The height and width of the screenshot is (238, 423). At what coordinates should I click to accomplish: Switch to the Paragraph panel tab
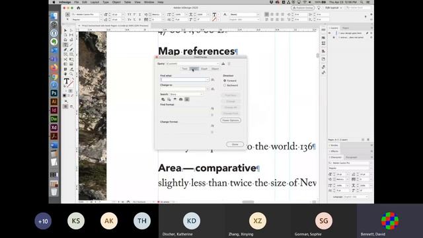[x=352, y=157]
